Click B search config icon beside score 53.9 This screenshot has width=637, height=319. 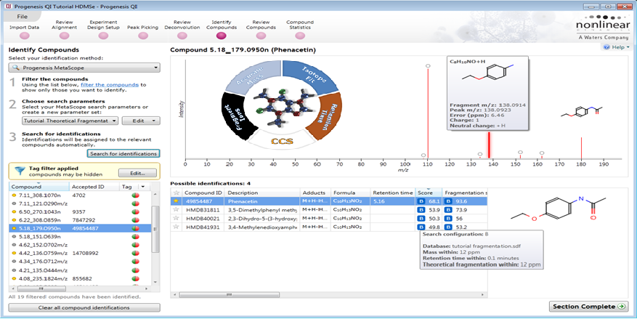point(421,210)
